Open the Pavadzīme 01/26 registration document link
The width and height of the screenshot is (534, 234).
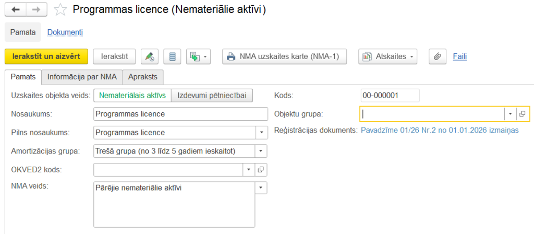[x=440, y=130]
